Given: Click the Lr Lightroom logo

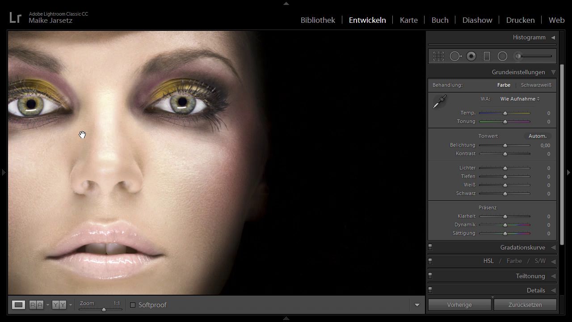Looking at the screenshot, I should coord(15,17).
